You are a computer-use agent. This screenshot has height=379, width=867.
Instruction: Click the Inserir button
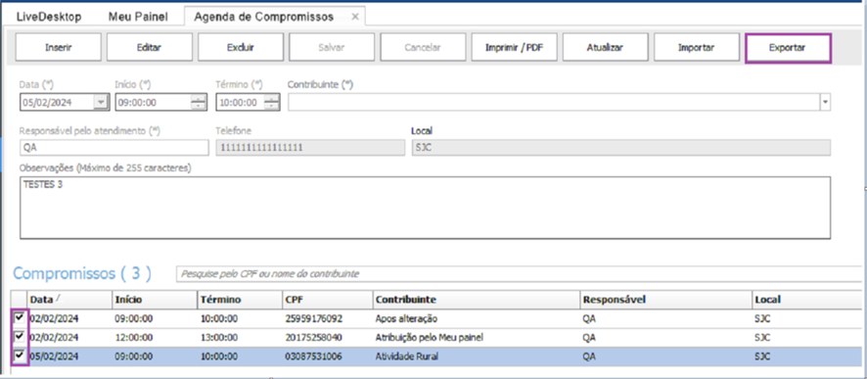click(58, 47)
